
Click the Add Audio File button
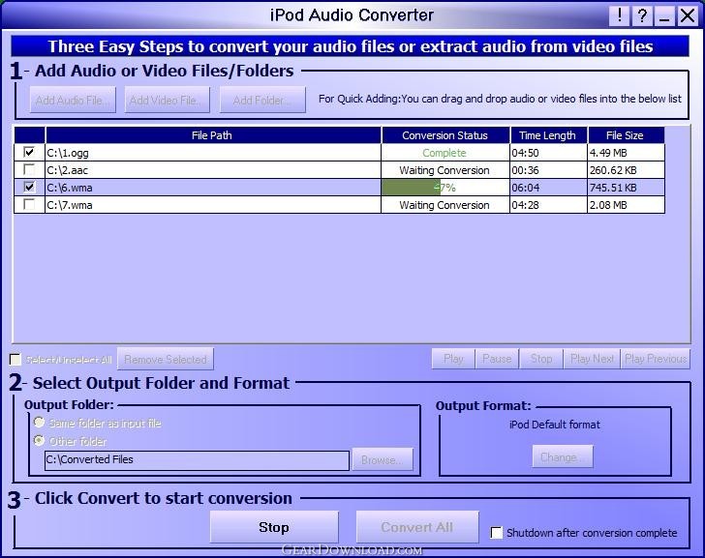click(x=73, y=101)
